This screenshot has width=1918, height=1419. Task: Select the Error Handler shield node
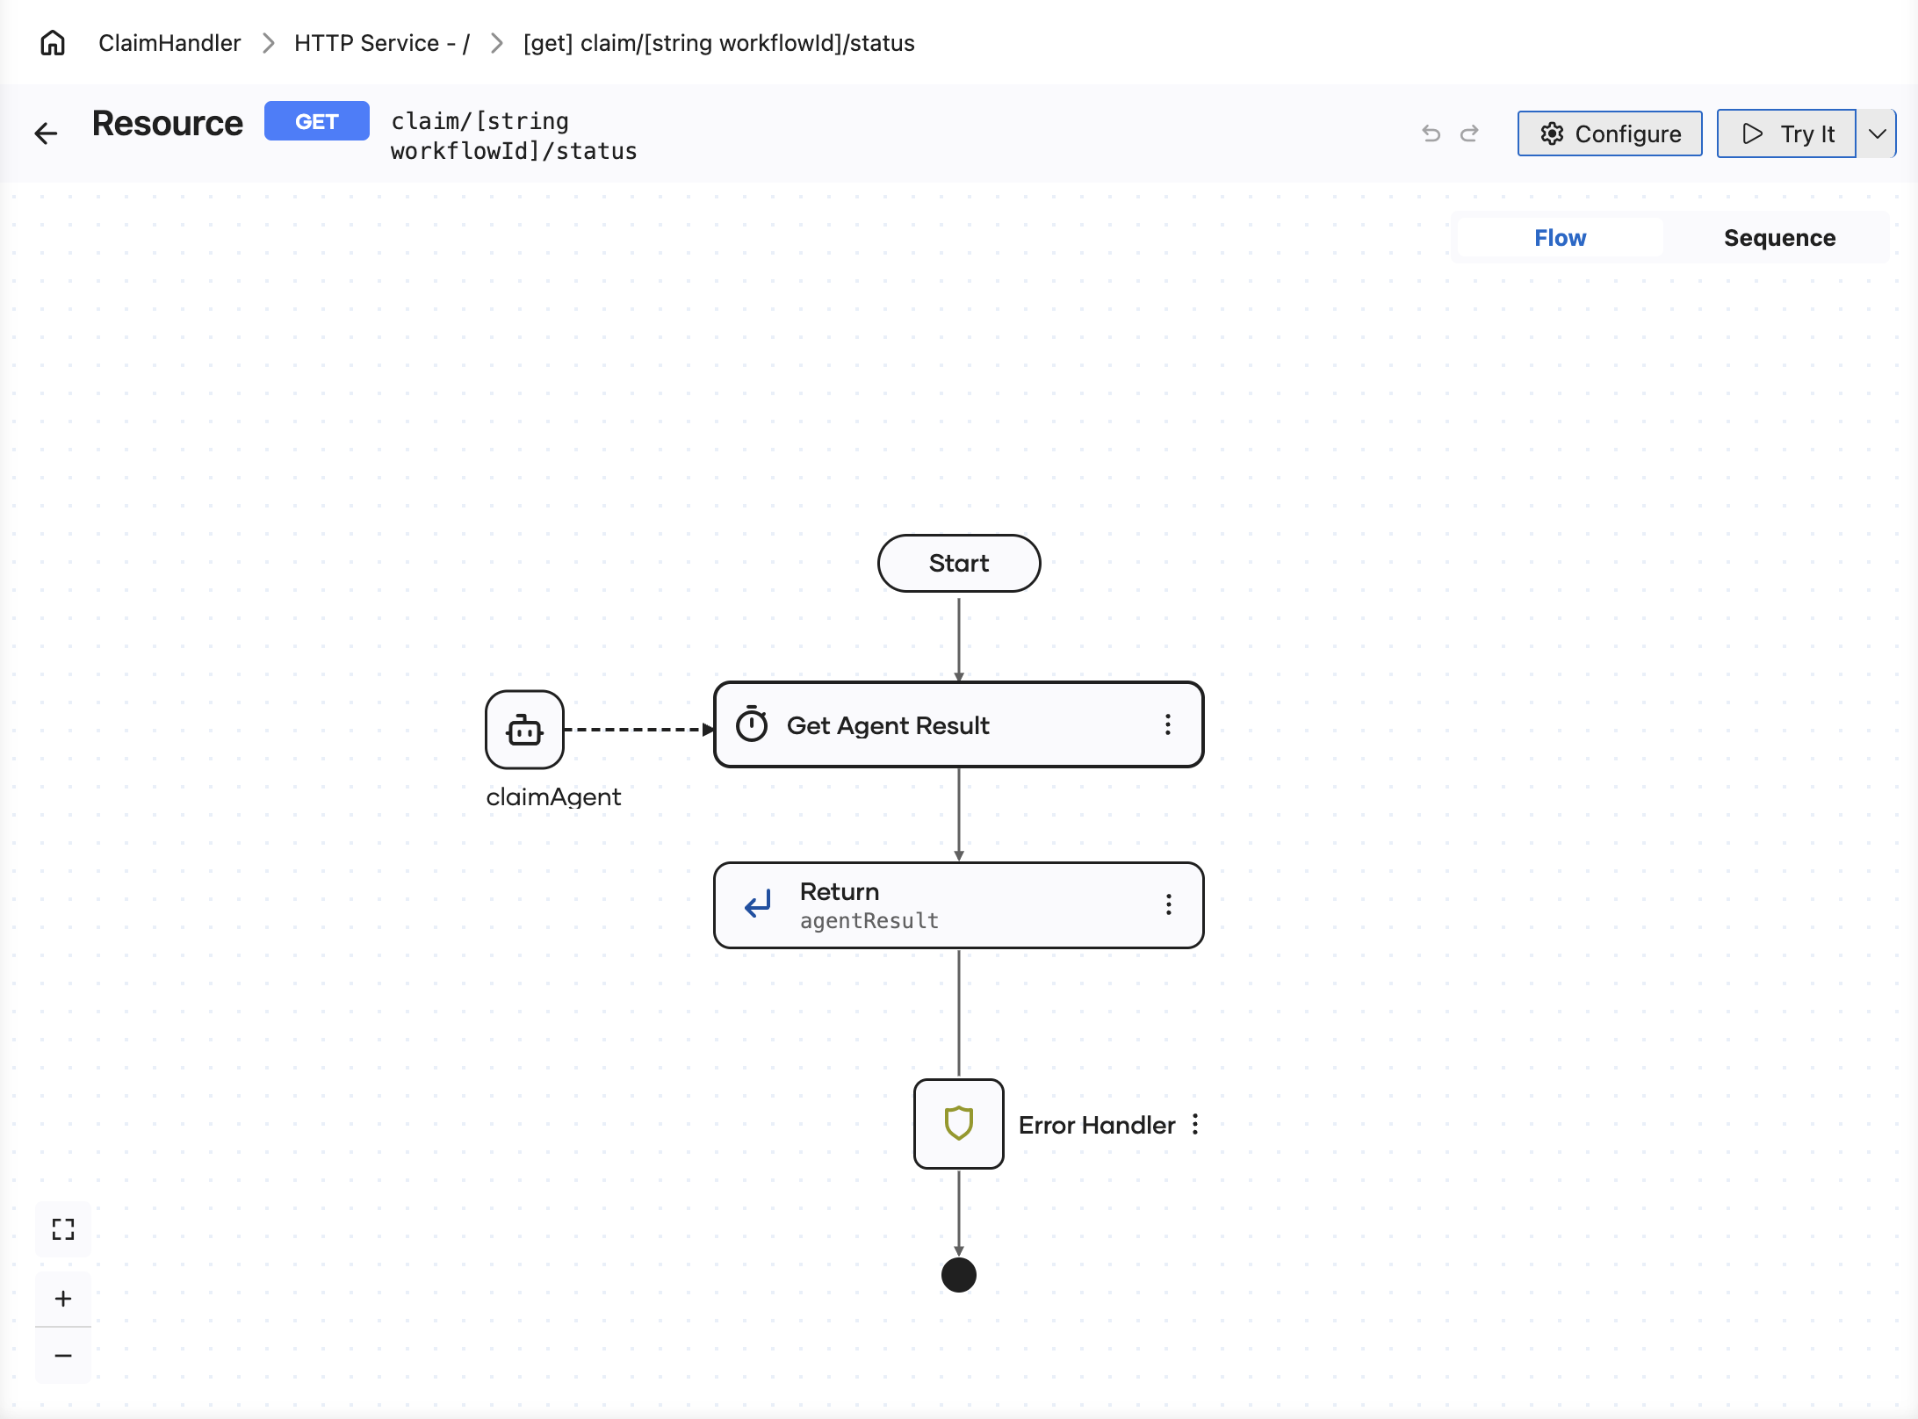click(x=959, y=1124)
